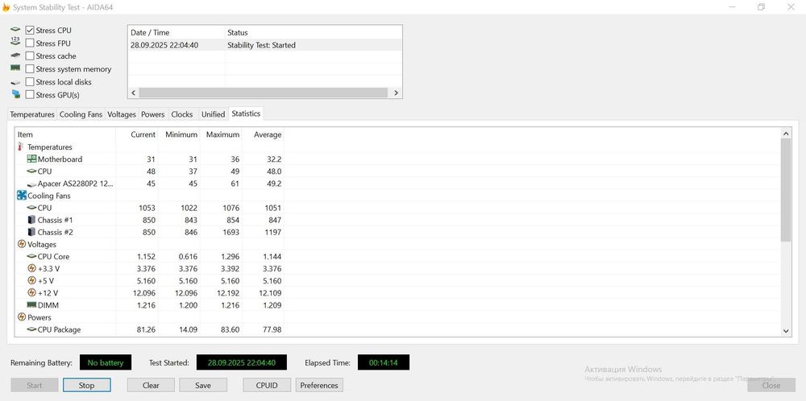Image resolution: width=806 pixels, height=401 pixels.
Task: Click the Item column header
Action: 65,134
